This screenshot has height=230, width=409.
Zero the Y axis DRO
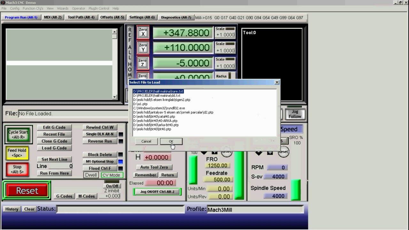(143, 48)
